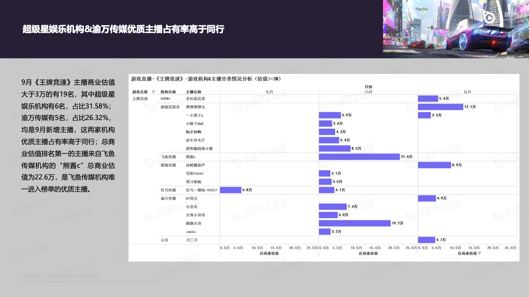Click the 超级星娱乐 organization row label

coord(170,107)
